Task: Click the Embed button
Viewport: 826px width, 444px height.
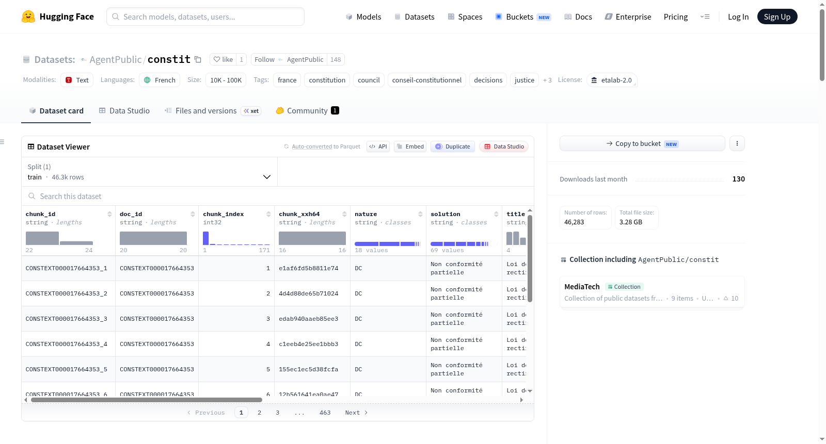Action: [x=410, y=146]
